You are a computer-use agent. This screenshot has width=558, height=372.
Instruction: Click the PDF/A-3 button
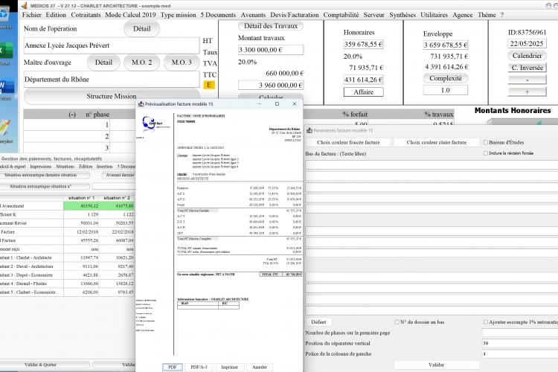pos(199,367)
